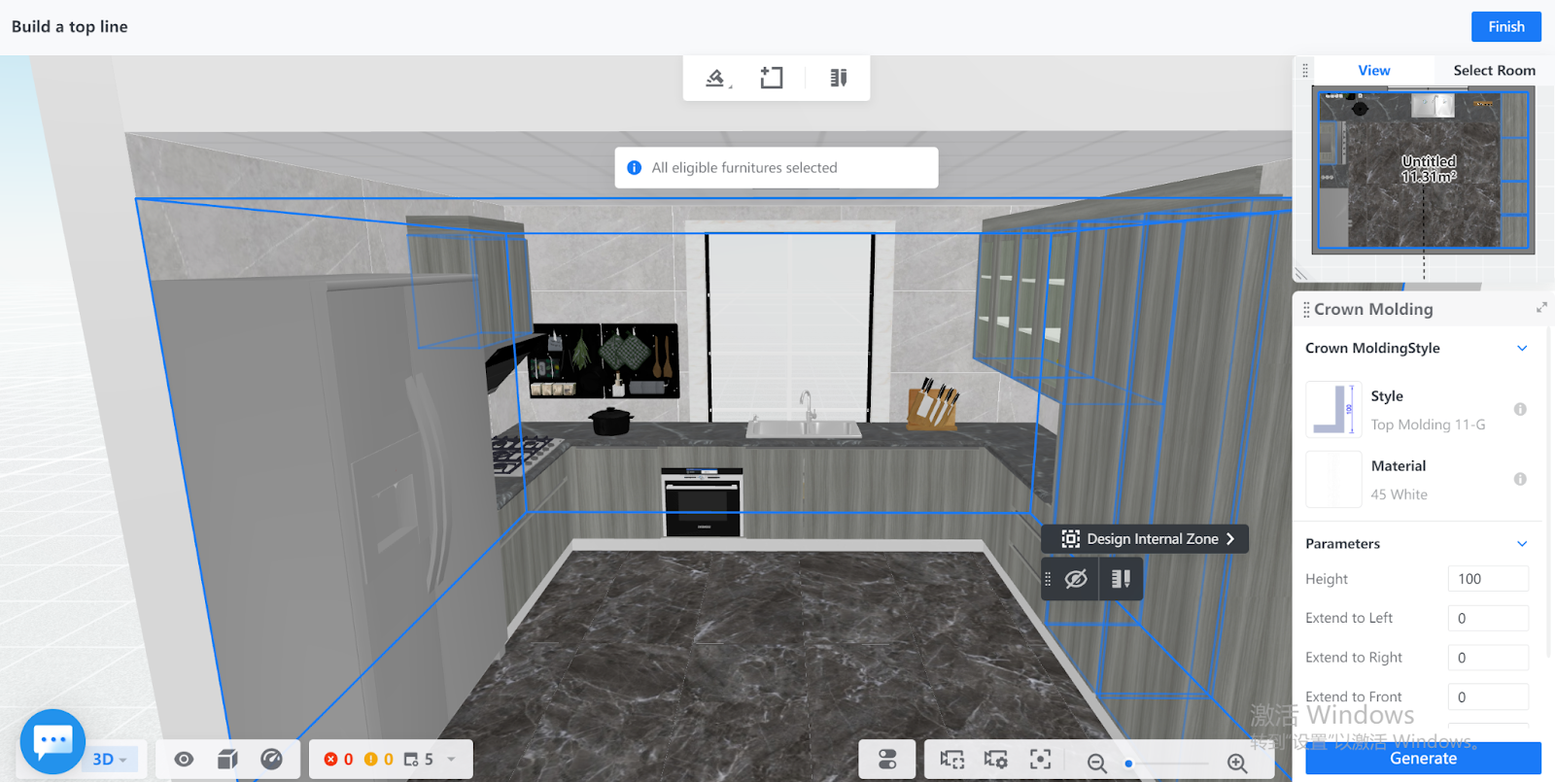Click the "Untitled 11.31m²" room label
The height and width of the screenshot is (782, 1555).
click(x=1429, y=169)
